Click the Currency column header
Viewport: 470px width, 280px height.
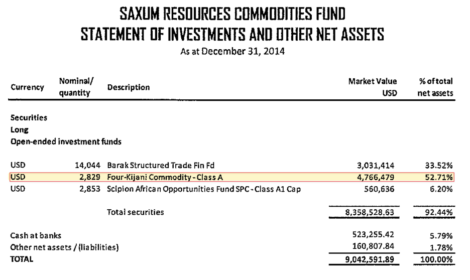click(x=27, y=87)
